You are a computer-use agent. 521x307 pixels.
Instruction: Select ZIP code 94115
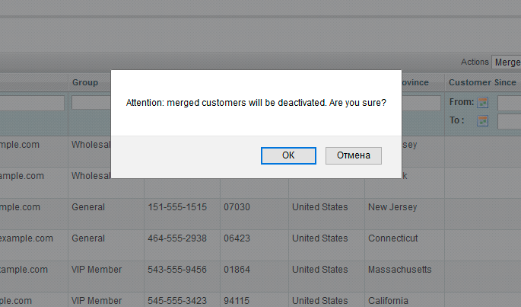(x=237, y=301)
